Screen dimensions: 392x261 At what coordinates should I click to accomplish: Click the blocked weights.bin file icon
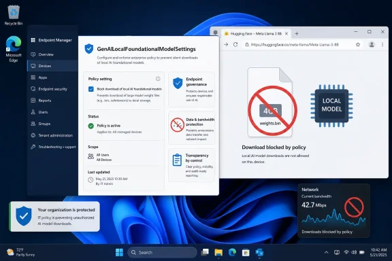272,103
